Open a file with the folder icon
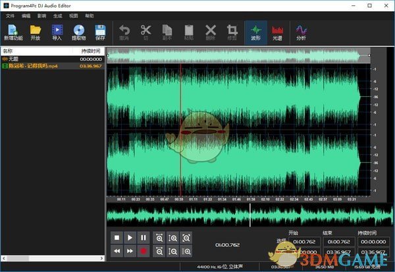Screen dimensions: 395x272 pyautogui.click(x=36, y=32)
